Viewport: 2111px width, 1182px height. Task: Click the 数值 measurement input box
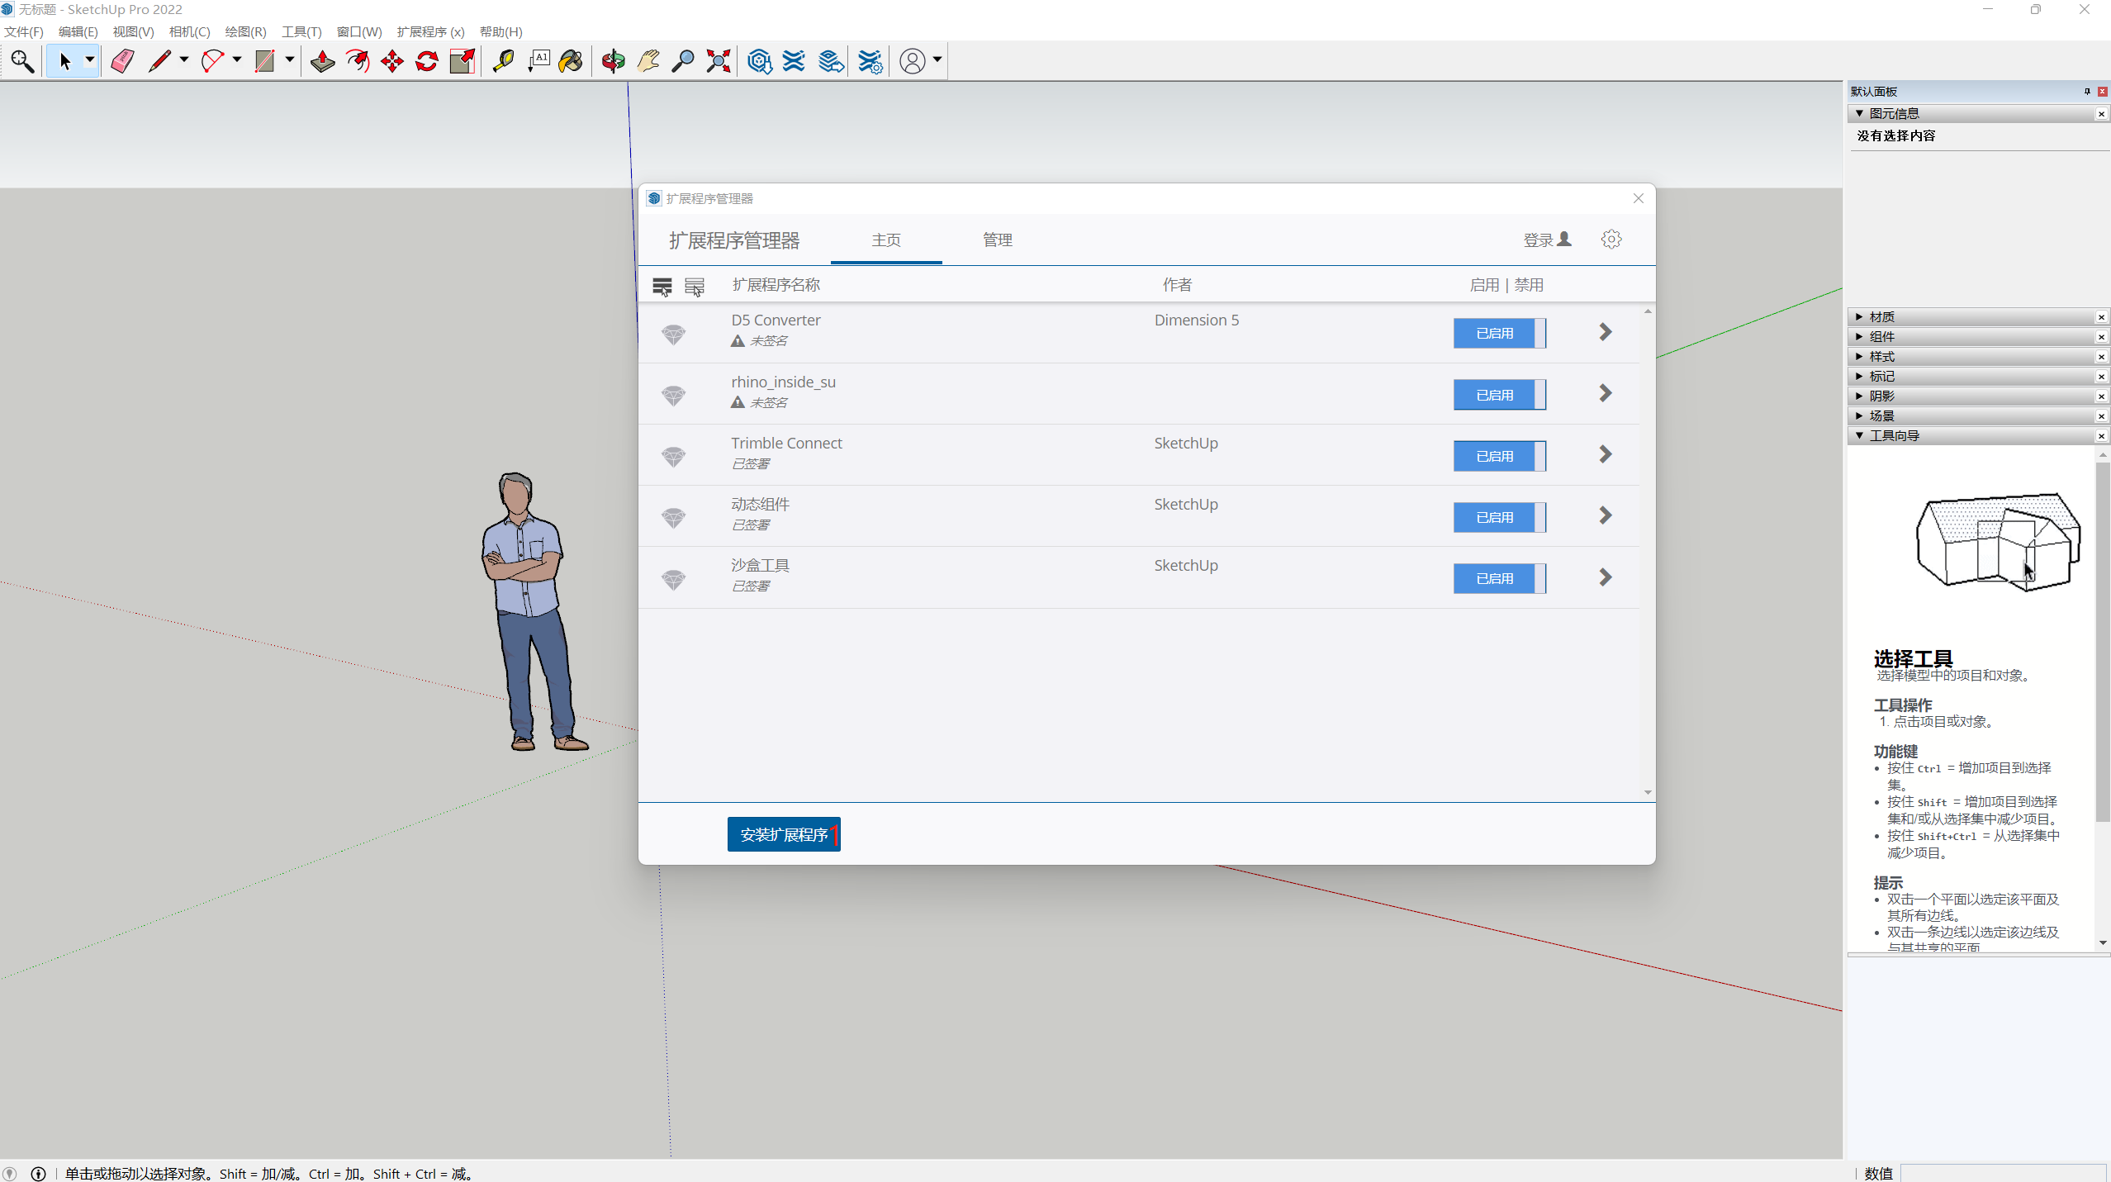pyautogui.click(x=2003, y=1173)
